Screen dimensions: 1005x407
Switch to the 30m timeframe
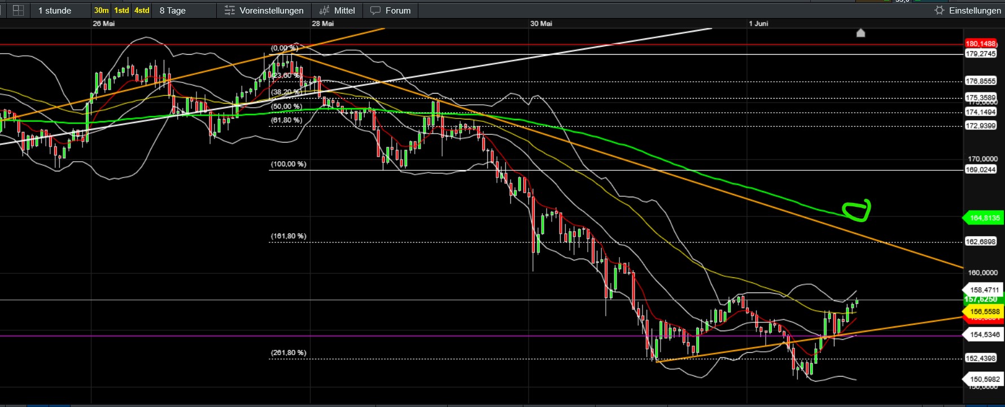point(102,10)
